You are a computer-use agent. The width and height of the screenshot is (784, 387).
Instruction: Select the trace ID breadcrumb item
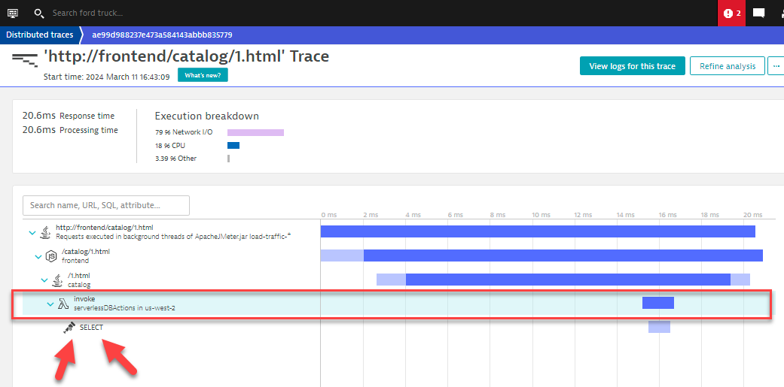tap(162, 35)
